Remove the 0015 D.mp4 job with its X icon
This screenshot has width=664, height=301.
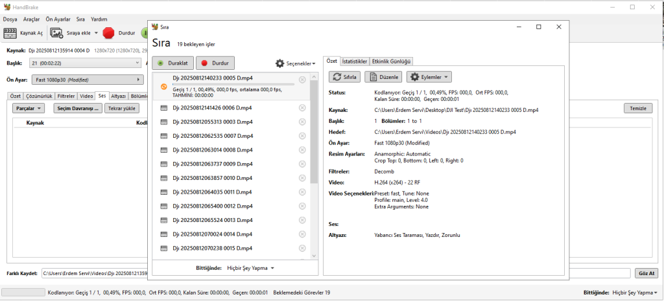click(x=302, y=248)
